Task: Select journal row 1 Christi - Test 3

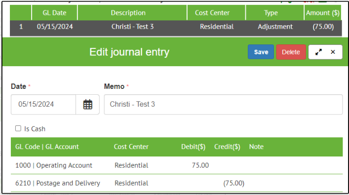Action: click(x=176, y=28)
